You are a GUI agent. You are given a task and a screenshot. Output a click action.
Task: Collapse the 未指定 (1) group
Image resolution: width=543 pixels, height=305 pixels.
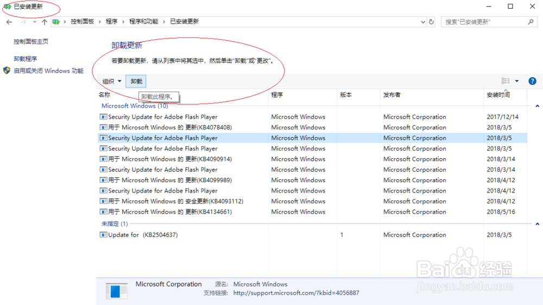pyautogui.click(x=537, y=224)
